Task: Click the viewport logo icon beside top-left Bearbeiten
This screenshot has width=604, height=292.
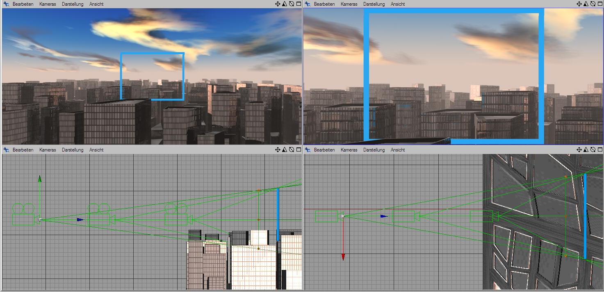Action: [x=6, y=4]
